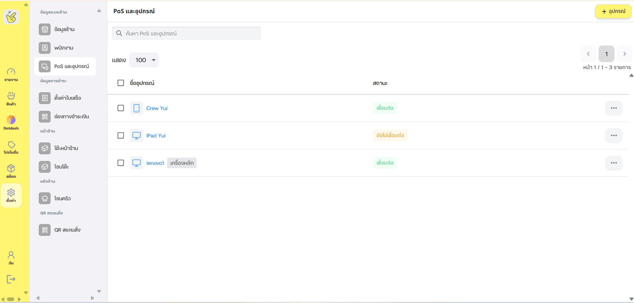Viewport: 634px width, 303px height.
Task: Click the ชื่ออุปกรณ์ column header
Action: point(142,83)
